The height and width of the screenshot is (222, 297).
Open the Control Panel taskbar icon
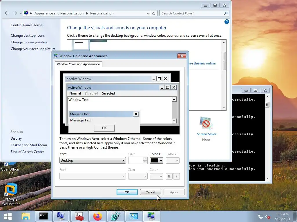pos(133,216)
